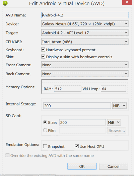The width and height of the screenshot is (134, 176).
Task: Click the Cancel button
Action: [114, 166]
